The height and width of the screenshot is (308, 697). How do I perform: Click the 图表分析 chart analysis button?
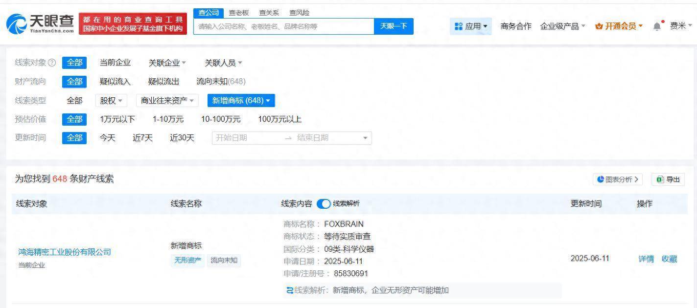618,179
